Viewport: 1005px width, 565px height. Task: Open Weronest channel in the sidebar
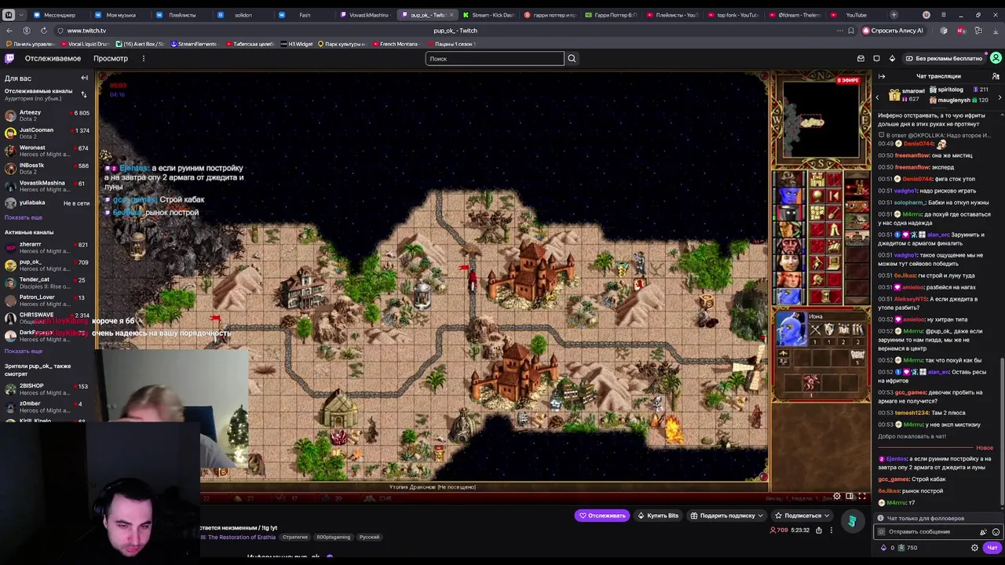pos(47,151)
